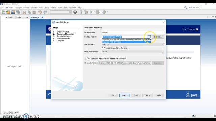Open the PHP Version dropdown
The height and width of the screenshot is (121, 216).
coord(163,44)
